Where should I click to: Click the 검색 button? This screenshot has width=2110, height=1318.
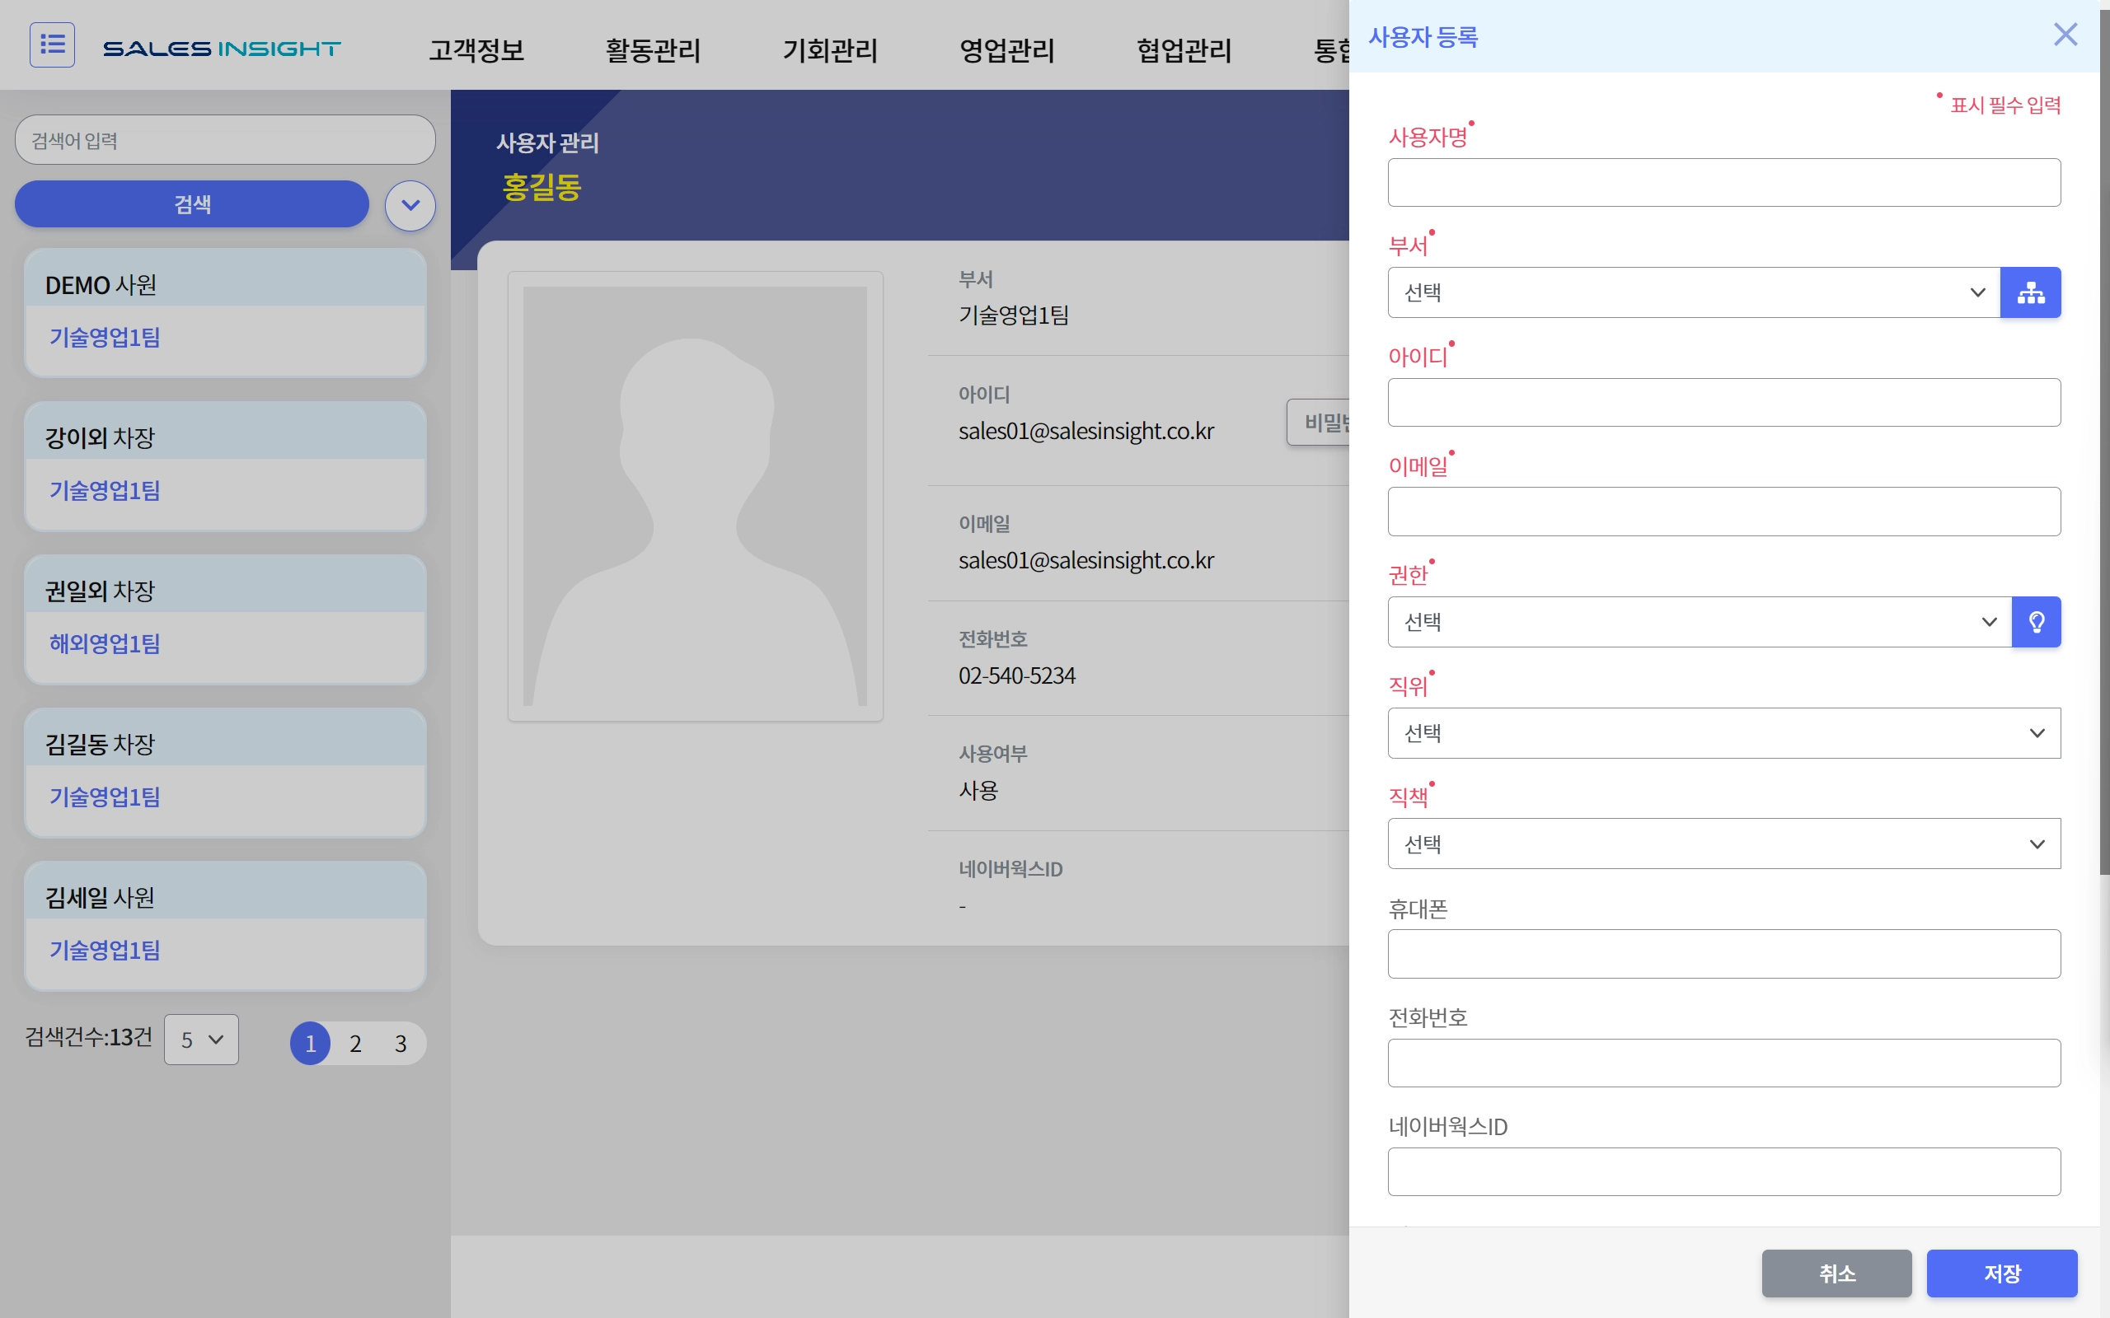pos(192,204)
